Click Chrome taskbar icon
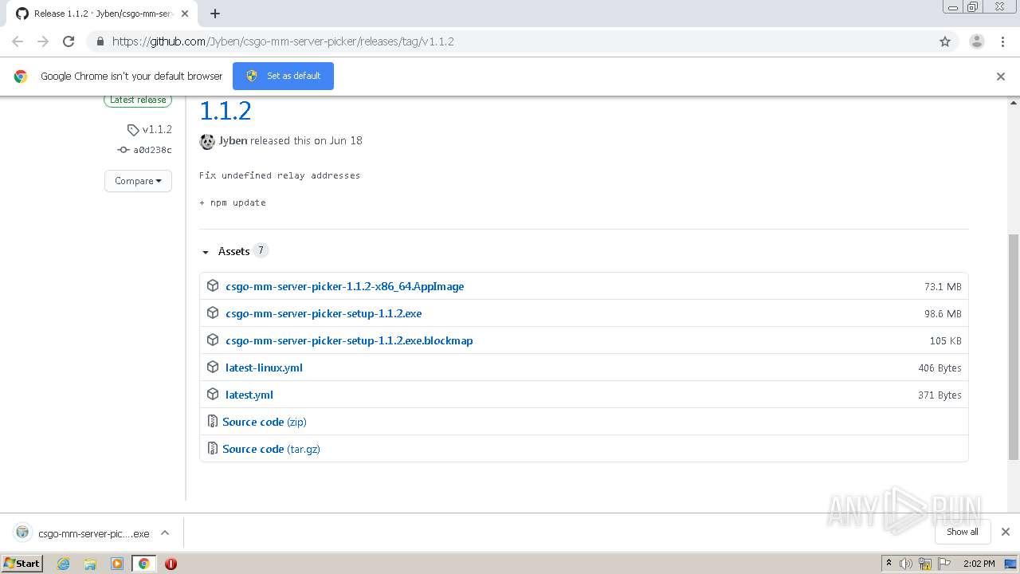 point(143,564)
